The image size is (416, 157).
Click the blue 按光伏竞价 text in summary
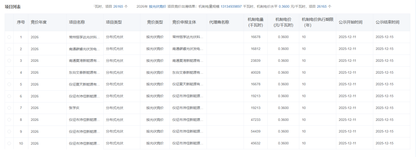click(158, 7)
